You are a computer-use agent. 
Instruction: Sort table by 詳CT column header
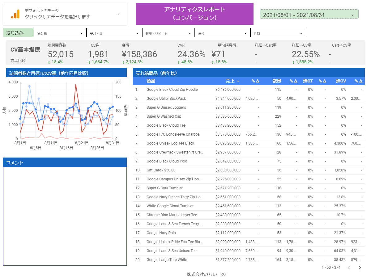(x=308, y=81)
